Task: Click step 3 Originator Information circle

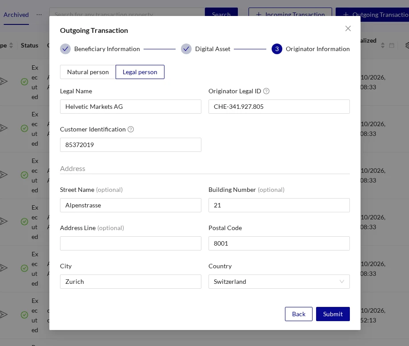Action: pyautogui.click(x=277, y=49)
